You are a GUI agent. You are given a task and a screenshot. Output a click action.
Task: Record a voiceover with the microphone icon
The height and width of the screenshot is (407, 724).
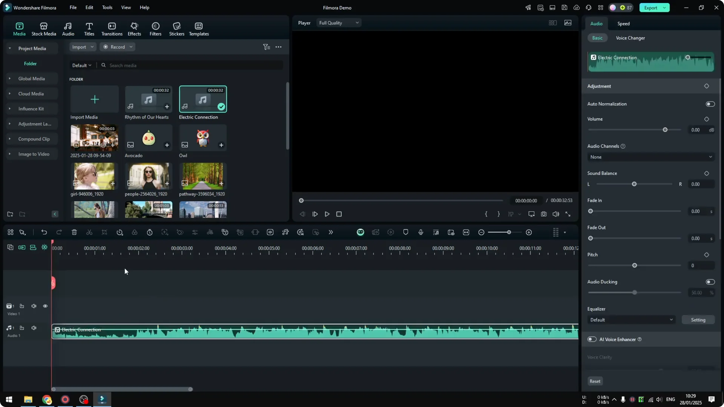click(x=420, y=232)
